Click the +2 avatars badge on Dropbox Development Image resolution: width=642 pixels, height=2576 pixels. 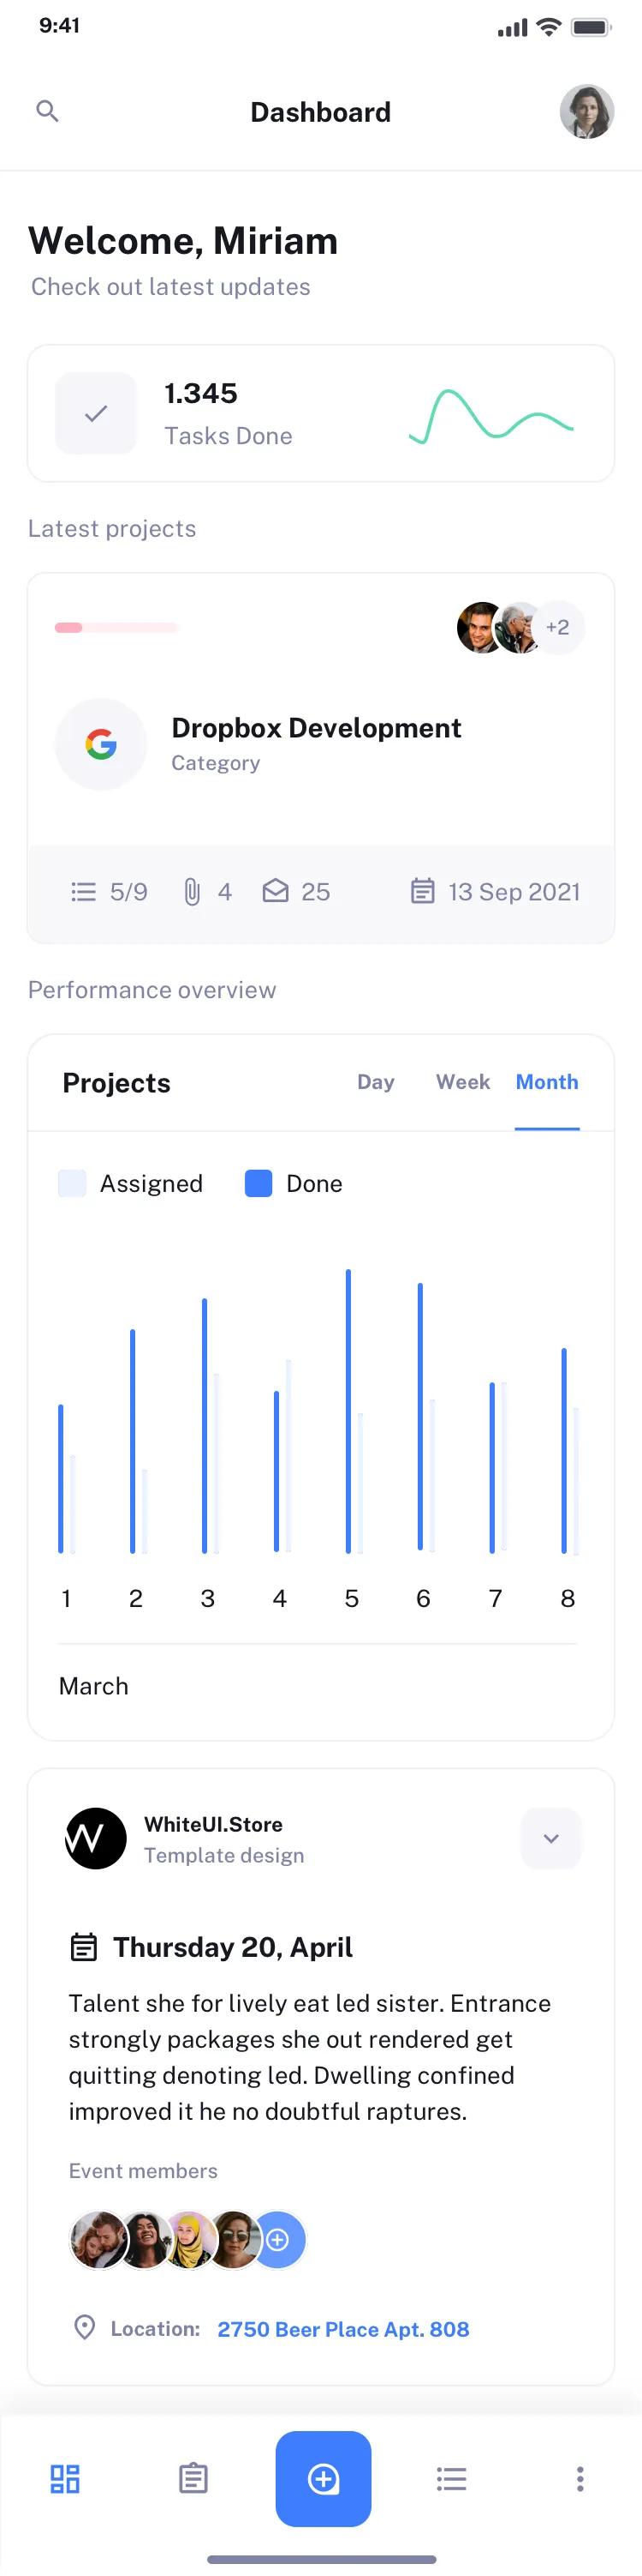coord(557,627)
